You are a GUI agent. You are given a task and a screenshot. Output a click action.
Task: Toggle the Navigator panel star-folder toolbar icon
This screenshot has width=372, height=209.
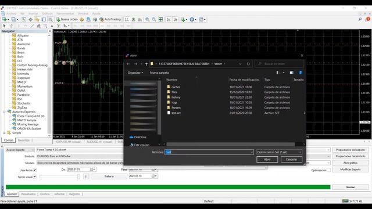pos(37,19)
